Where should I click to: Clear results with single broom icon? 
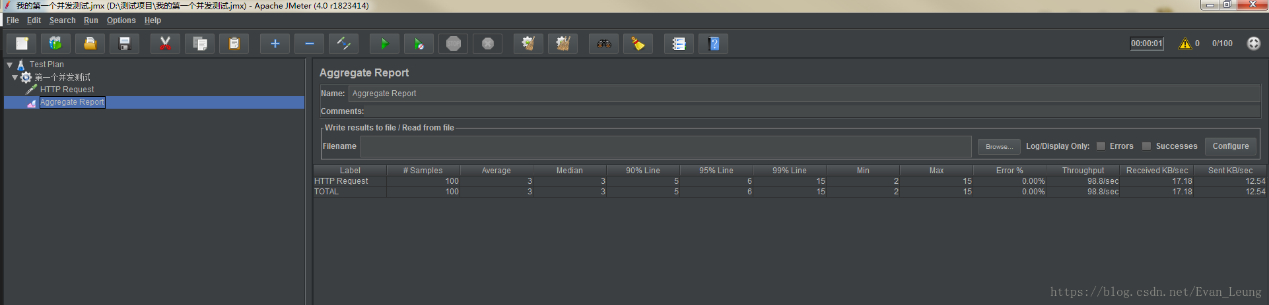pos(528,44)
